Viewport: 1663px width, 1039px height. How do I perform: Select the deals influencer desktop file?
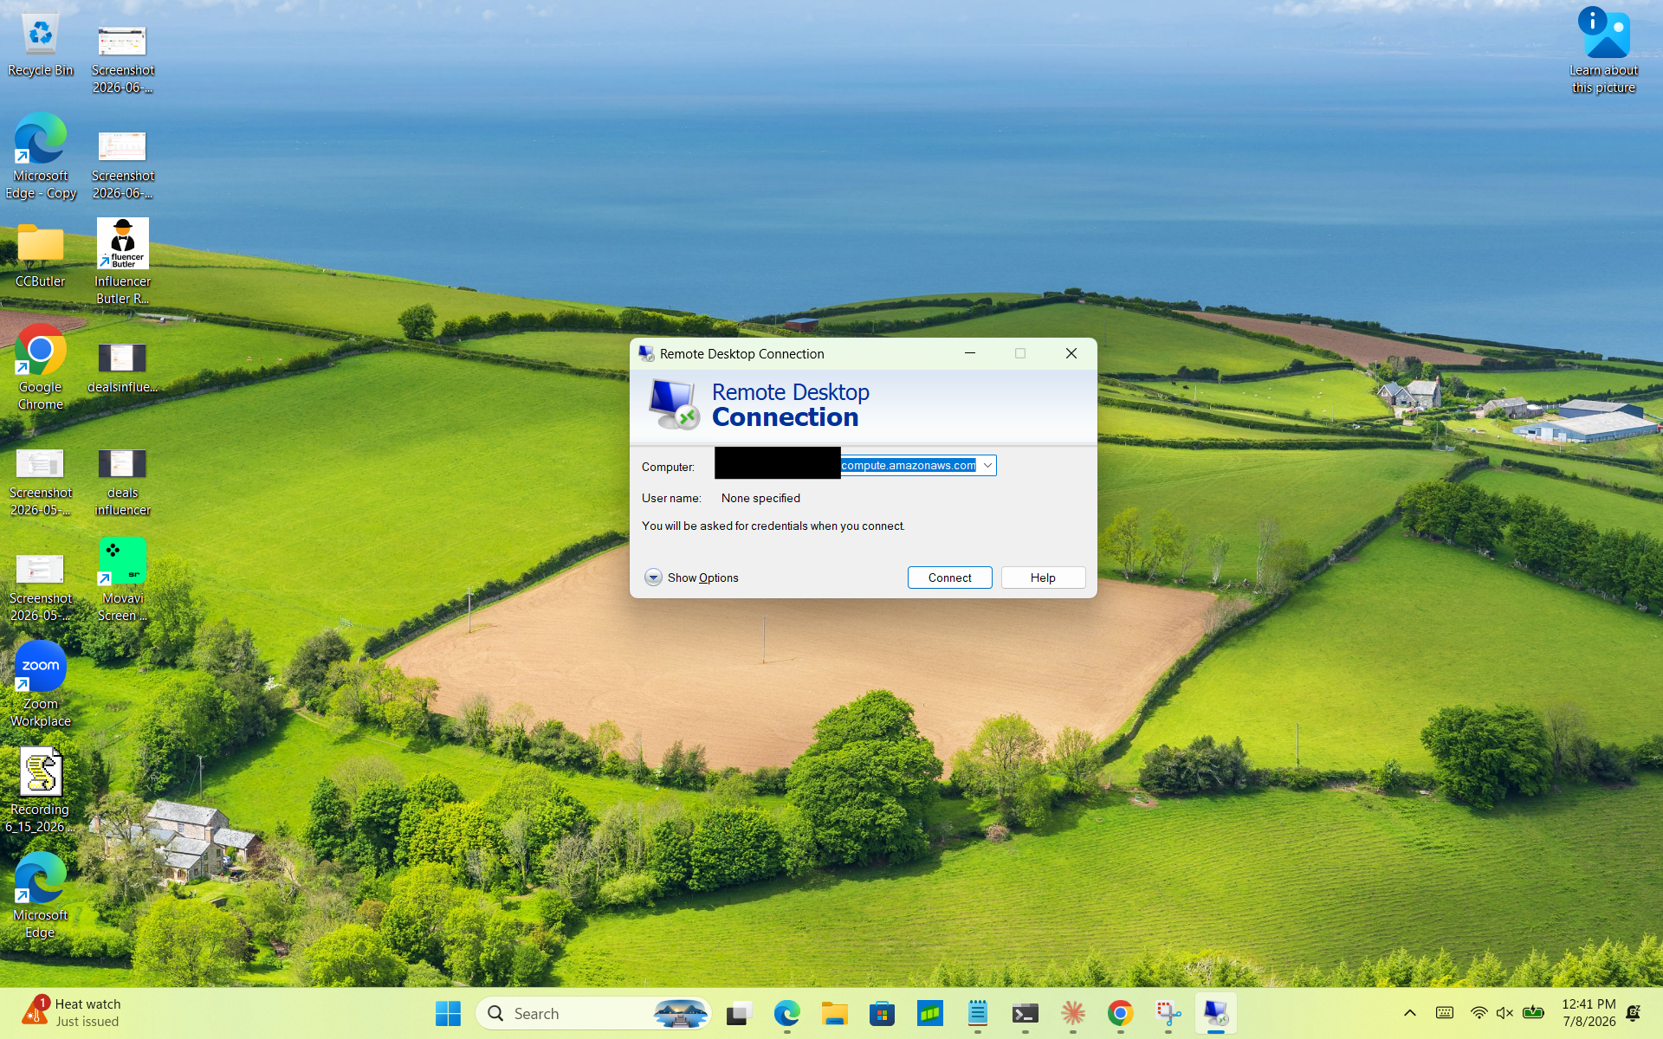[122, 482]
